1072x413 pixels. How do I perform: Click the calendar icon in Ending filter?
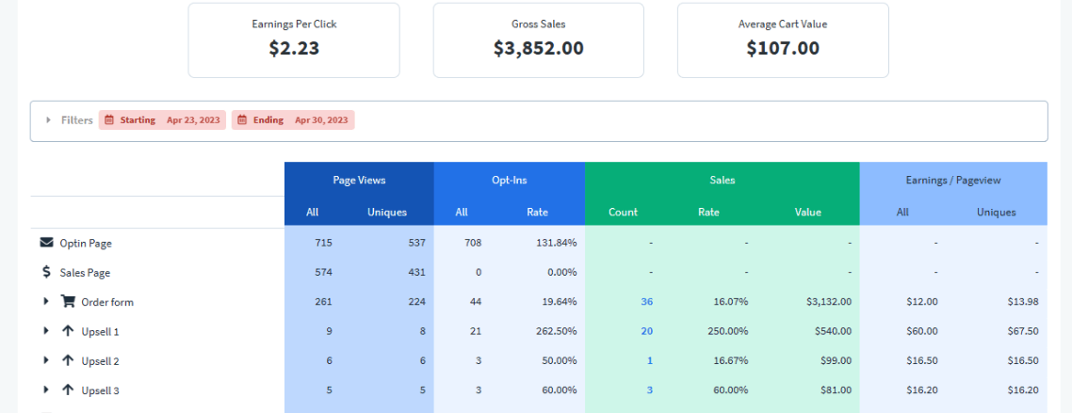(x=242, y=120)
